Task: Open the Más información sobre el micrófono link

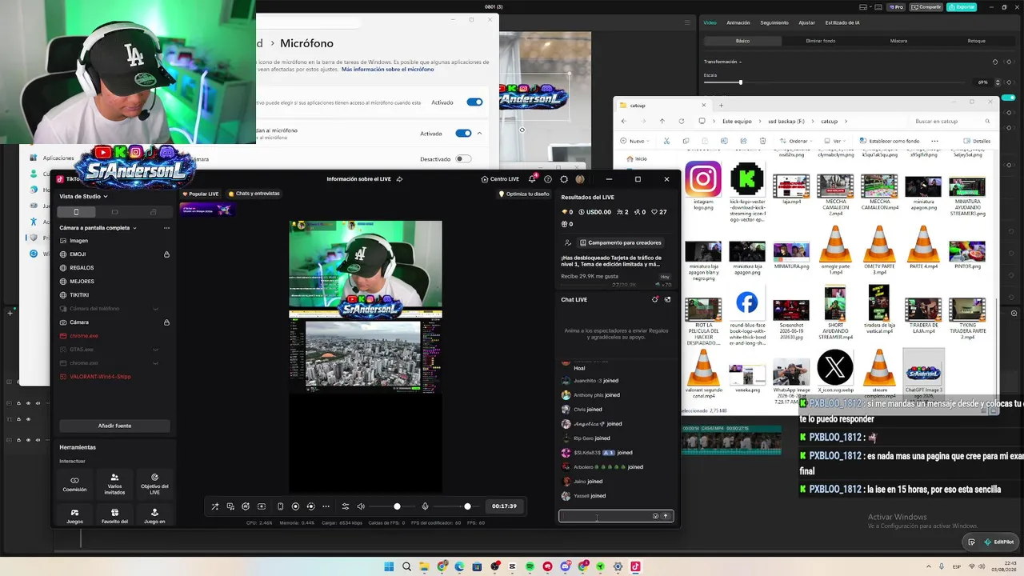Action: 388,70
